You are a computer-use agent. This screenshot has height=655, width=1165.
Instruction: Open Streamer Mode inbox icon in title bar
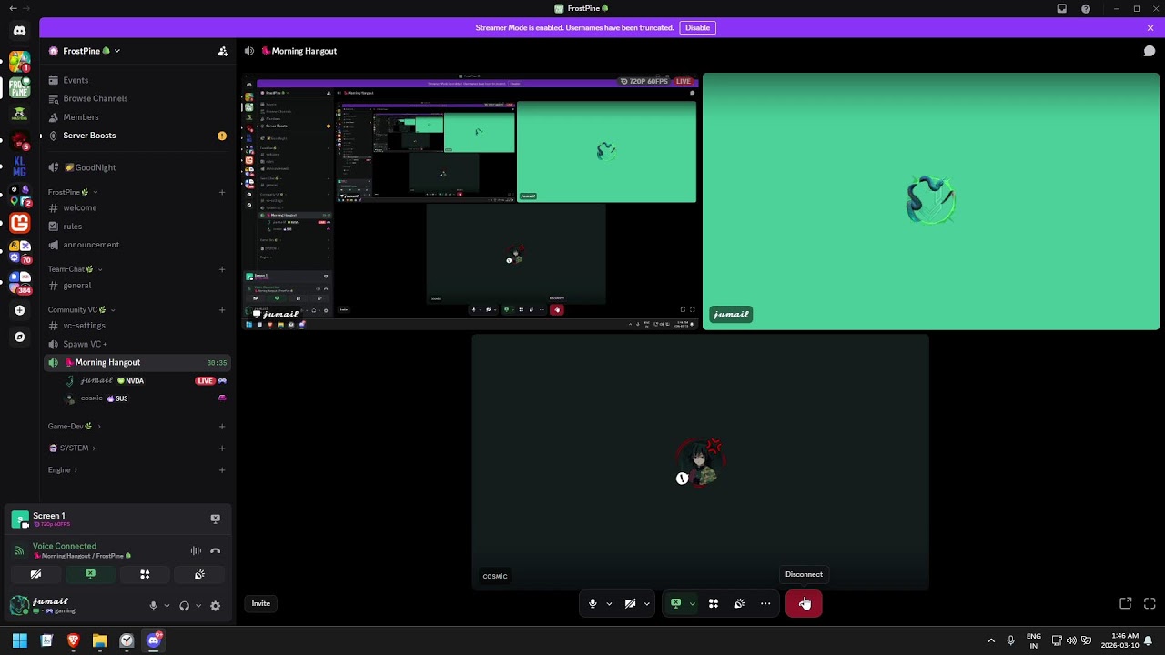pyautogui.click(x=1061, y=9)
